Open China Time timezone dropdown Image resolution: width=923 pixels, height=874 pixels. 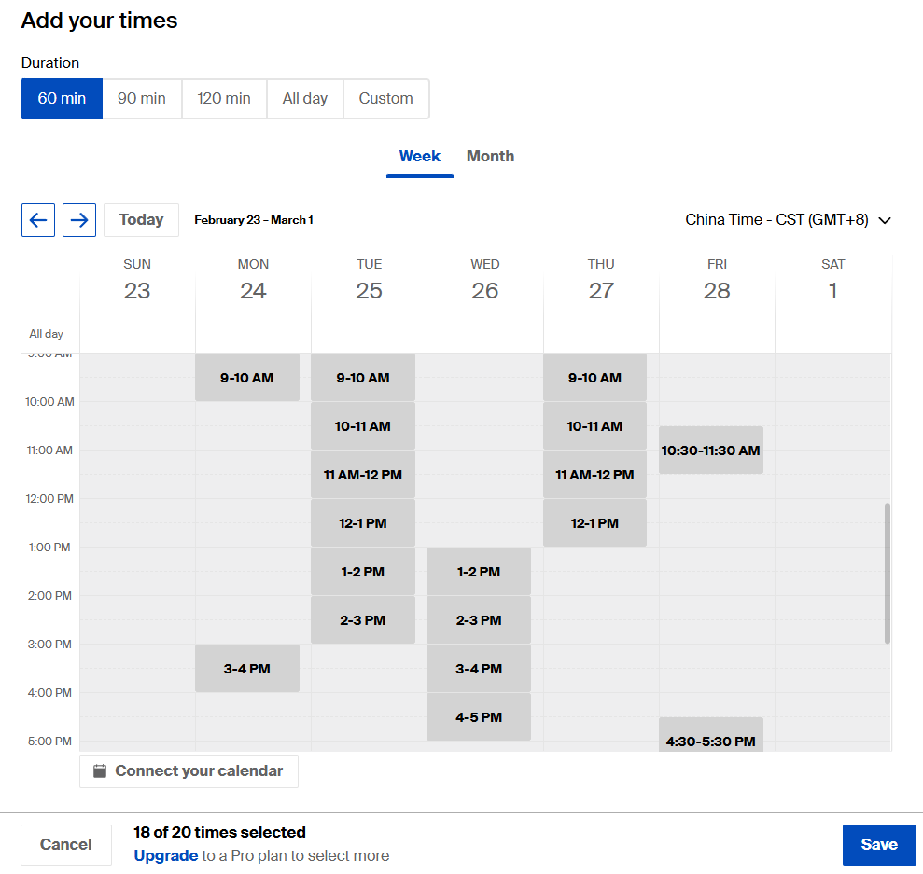point(789,220)
